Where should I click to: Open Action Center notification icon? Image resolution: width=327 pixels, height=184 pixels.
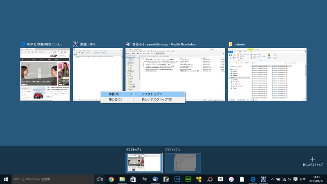[295, 179]
